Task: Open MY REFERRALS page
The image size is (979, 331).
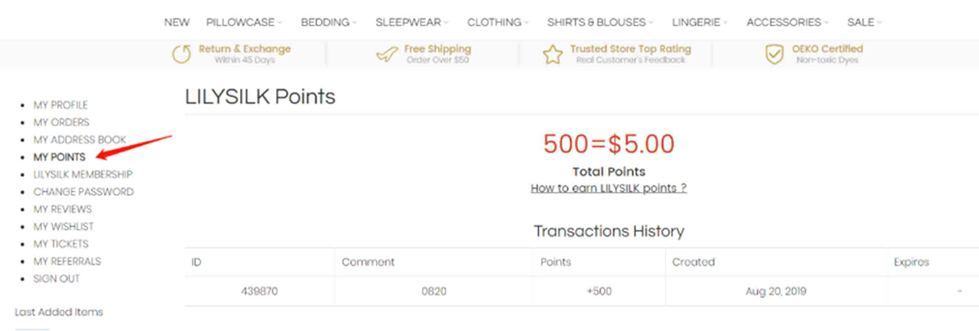Action: pos(68,261)
